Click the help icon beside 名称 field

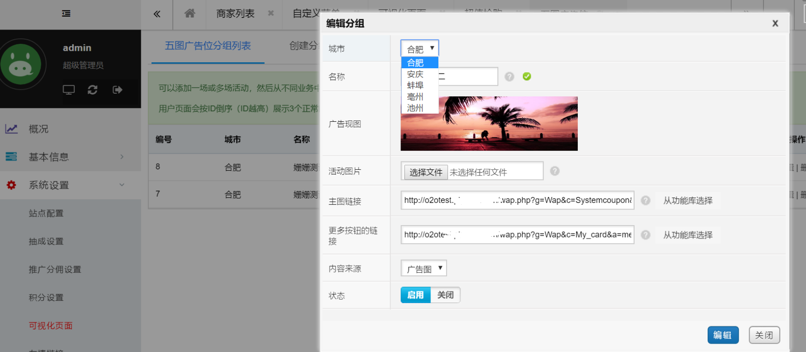coord(509,77)
